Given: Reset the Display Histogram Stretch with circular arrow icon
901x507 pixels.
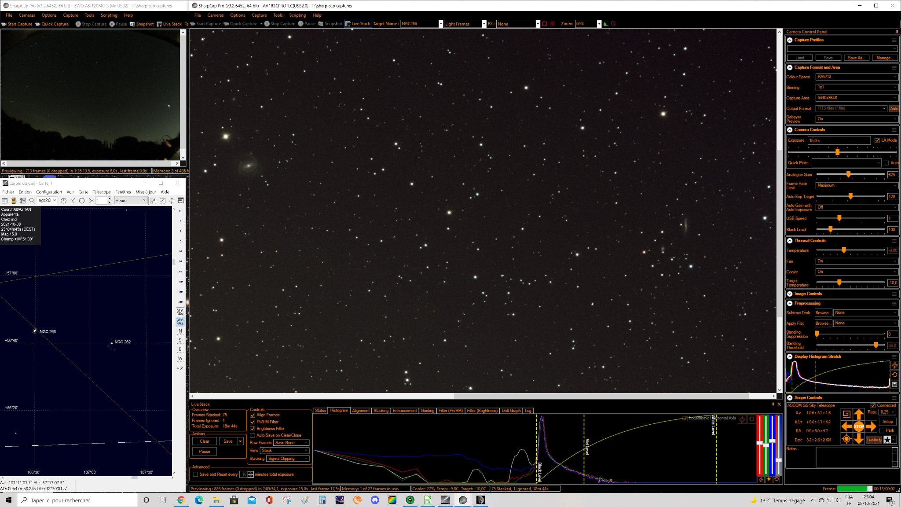Looking at the screenshot, I should pyautogui.click(x=894, y=375).
